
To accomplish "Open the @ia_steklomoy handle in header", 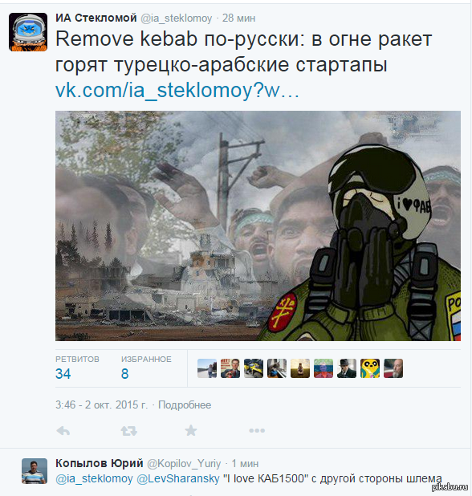I will coord(177,18).
